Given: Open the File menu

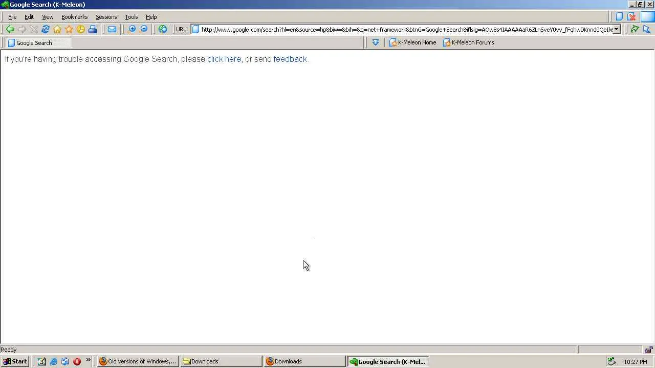Looking at the screenshot, I should coord(12,17).
